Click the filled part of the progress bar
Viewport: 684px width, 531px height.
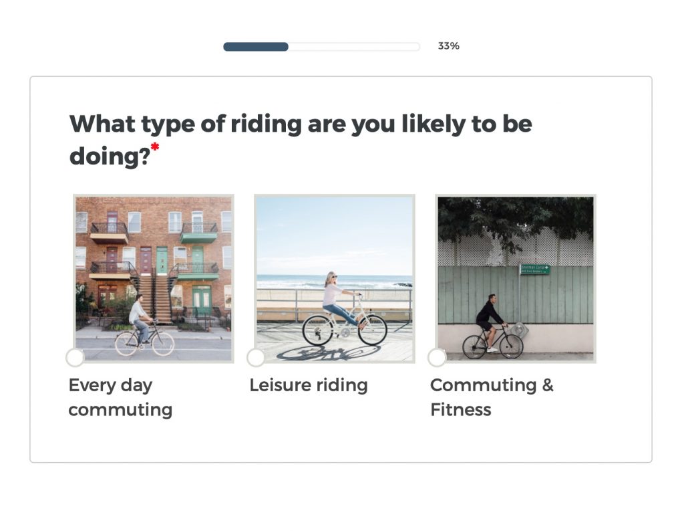tap(256, 47)
